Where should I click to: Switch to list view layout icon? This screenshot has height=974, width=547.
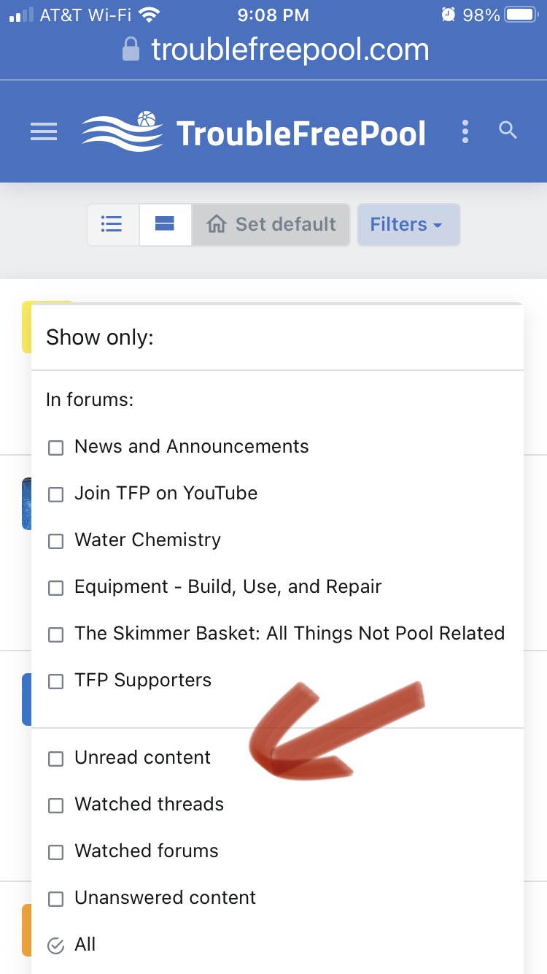click(x=112, y=224)
